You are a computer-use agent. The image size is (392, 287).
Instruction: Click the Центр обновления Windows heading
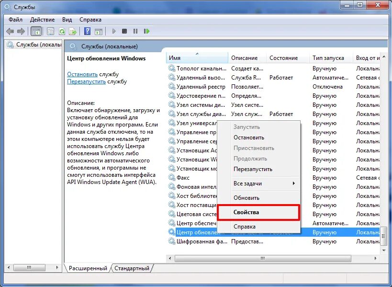pos(106,58)
